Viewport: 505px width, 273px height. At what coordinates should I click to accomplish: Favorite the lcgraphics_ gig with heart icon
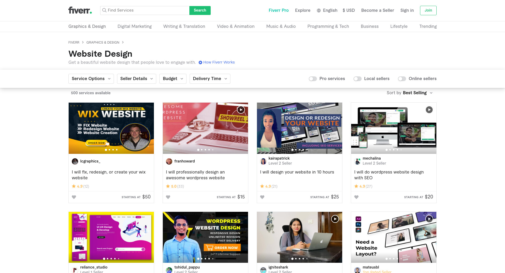click(74, 197)
